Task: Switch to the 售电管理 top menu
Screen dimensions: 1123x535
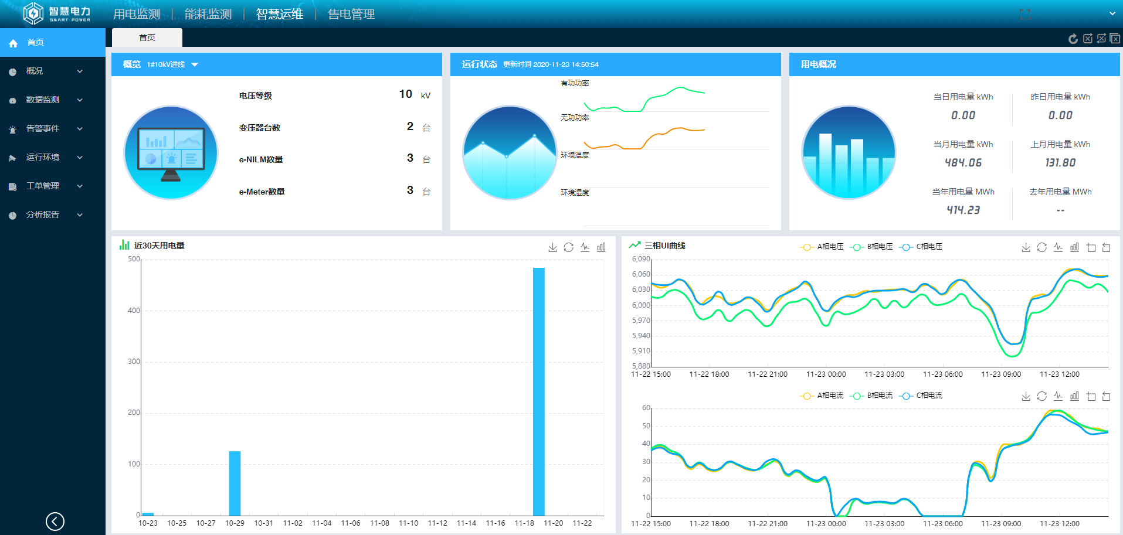Action: (351, 14)
